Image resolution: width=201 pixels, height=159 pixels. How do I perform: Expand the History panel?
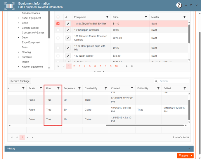tap(99, 148)
